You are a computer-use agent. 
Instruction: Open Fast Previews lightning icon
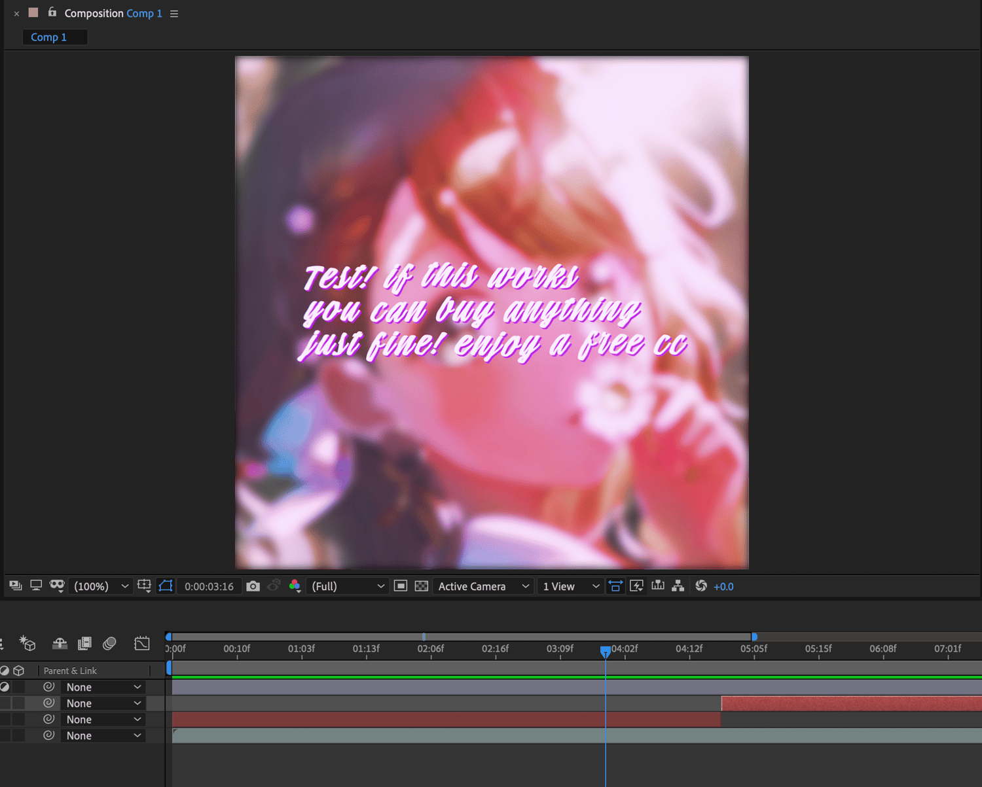pos(636,586)
